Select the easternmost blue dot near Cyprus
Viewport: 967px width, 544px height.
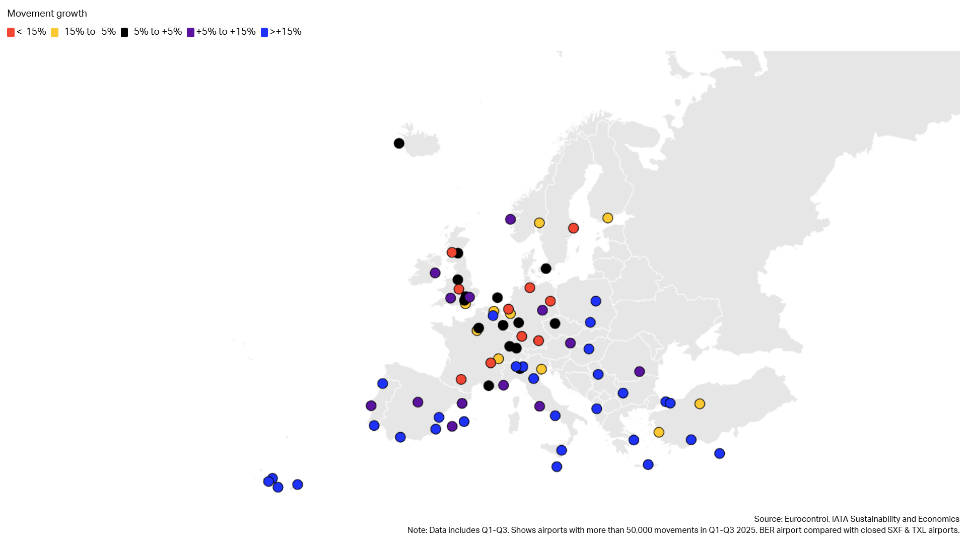(x=720, y=454)
